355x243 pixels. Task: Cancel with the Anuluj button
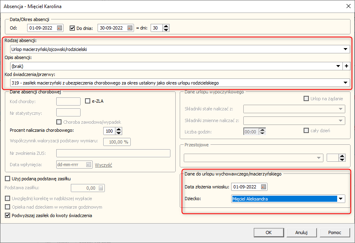pyautogui.click(x=301, y=232)
